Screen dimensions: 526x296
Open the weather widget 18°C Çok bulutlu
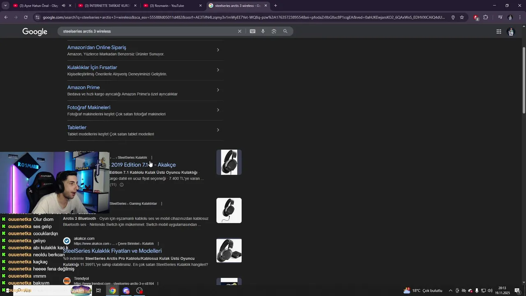423,291
